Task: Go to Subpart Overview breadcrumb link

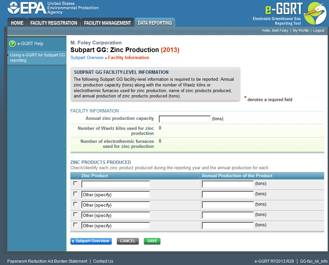Action: (87, 57)
